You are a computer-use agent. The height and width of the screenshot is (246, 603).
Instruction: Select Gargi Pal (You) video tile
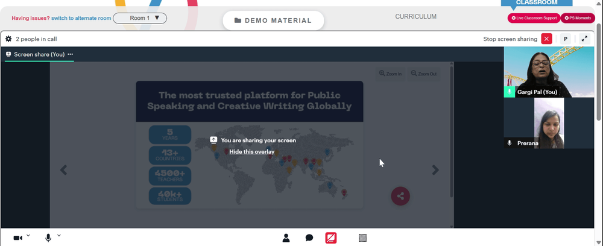pos(549,72)
